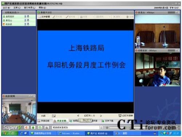Click the orange icon next to SuperV logo
Viewport: 182px width, 137px height.
pos(26,128)
